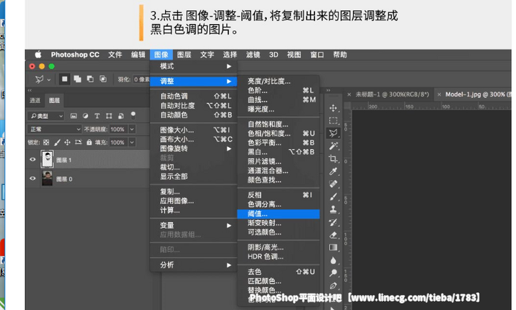The image size is (516, 310).
Task: Expand the 变量 submenu
Action: tap(193, 225)
